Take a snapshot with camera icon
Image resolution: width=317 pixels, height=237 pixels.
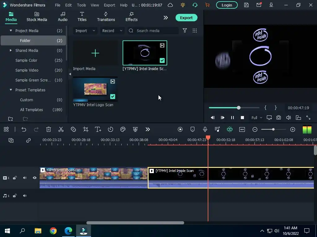point(279,118)
